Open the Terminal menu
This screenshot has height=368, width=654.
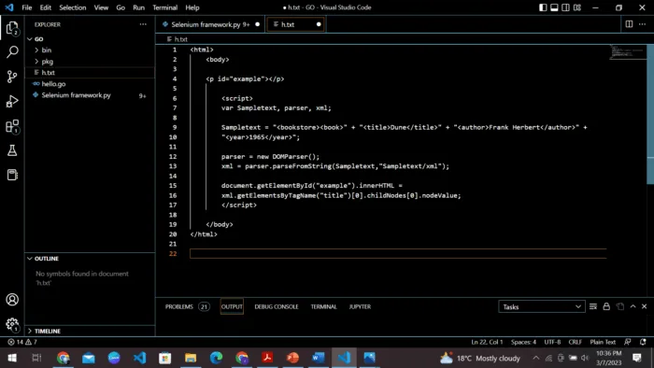(164, 7)
